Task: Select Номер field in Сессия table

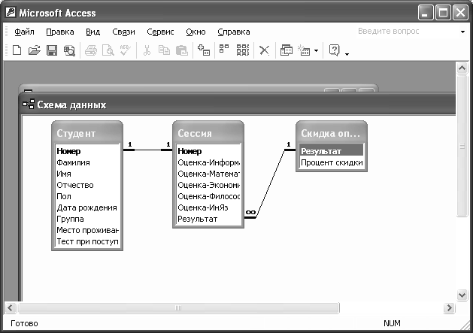Action: 208,151
